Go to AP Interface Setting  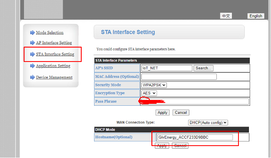click(x=54, y=43)
